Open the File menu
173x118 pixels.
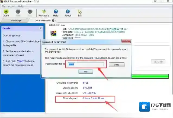pos(4,6)
